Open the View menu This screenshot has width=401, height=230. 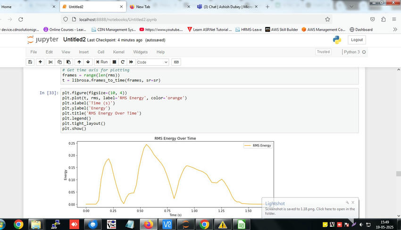[66, 52]
